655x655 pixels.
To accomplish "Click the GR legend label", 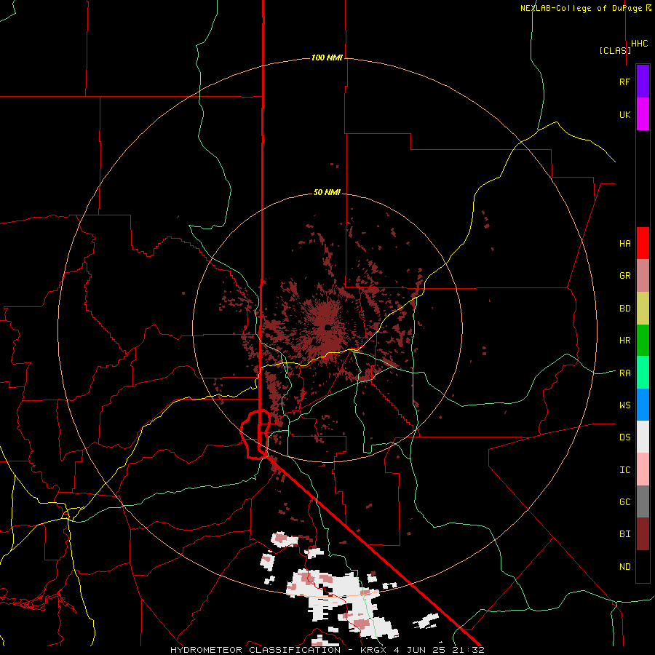I will [x=624, y=276].
